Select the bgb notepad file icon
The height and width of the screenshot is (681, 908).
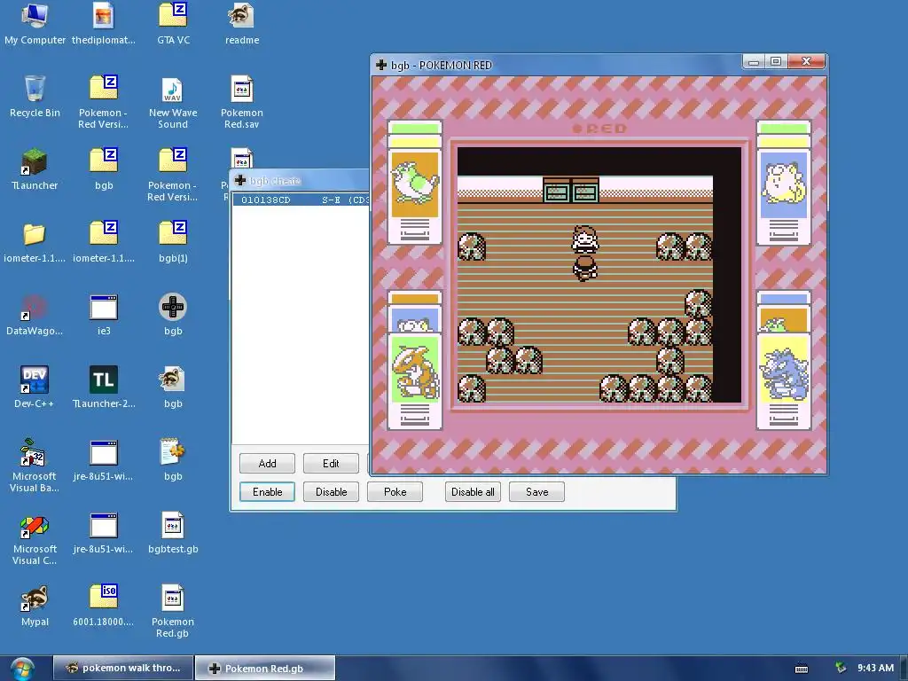[173, 460]
